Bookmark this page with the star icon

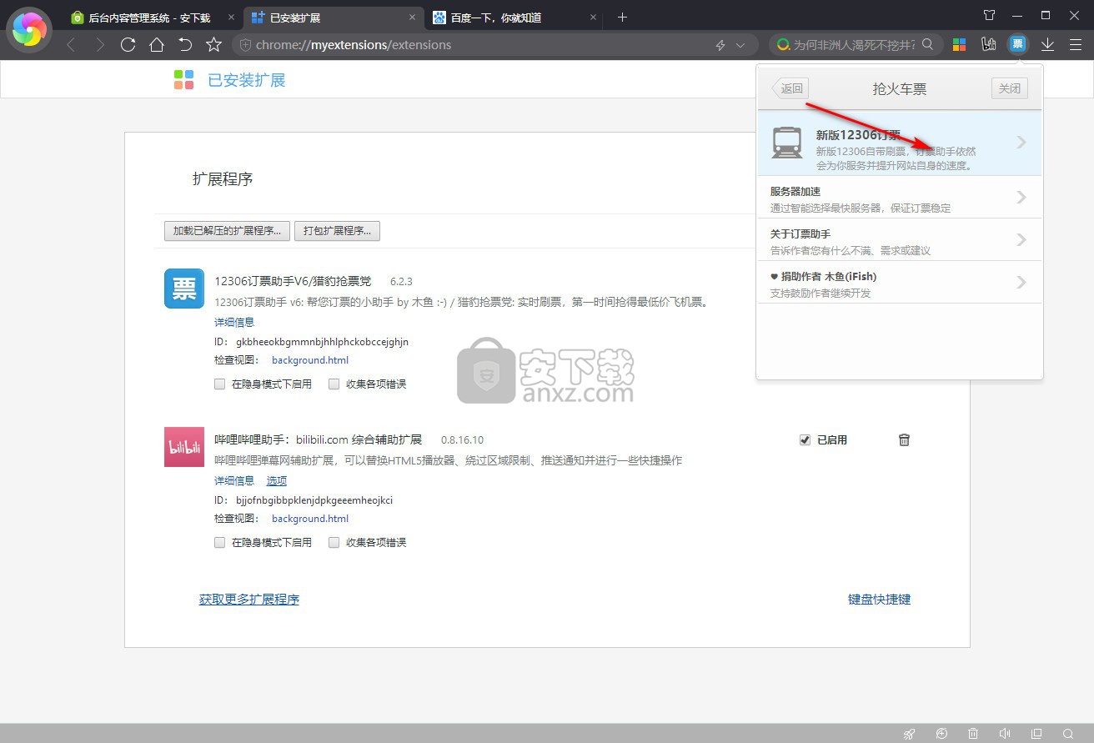tap(213, 45)
